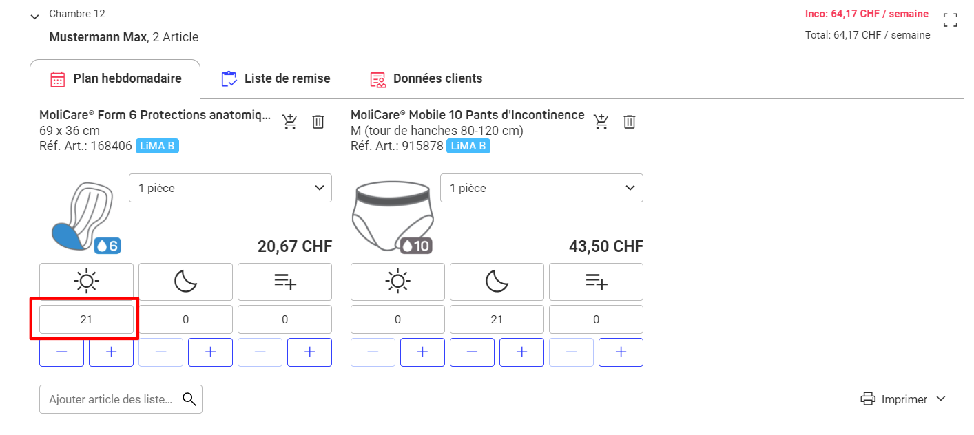Increase day quantity for MoliCare Form 6
The height and width of the screenshot is (435, 974).
pos(111,352)
